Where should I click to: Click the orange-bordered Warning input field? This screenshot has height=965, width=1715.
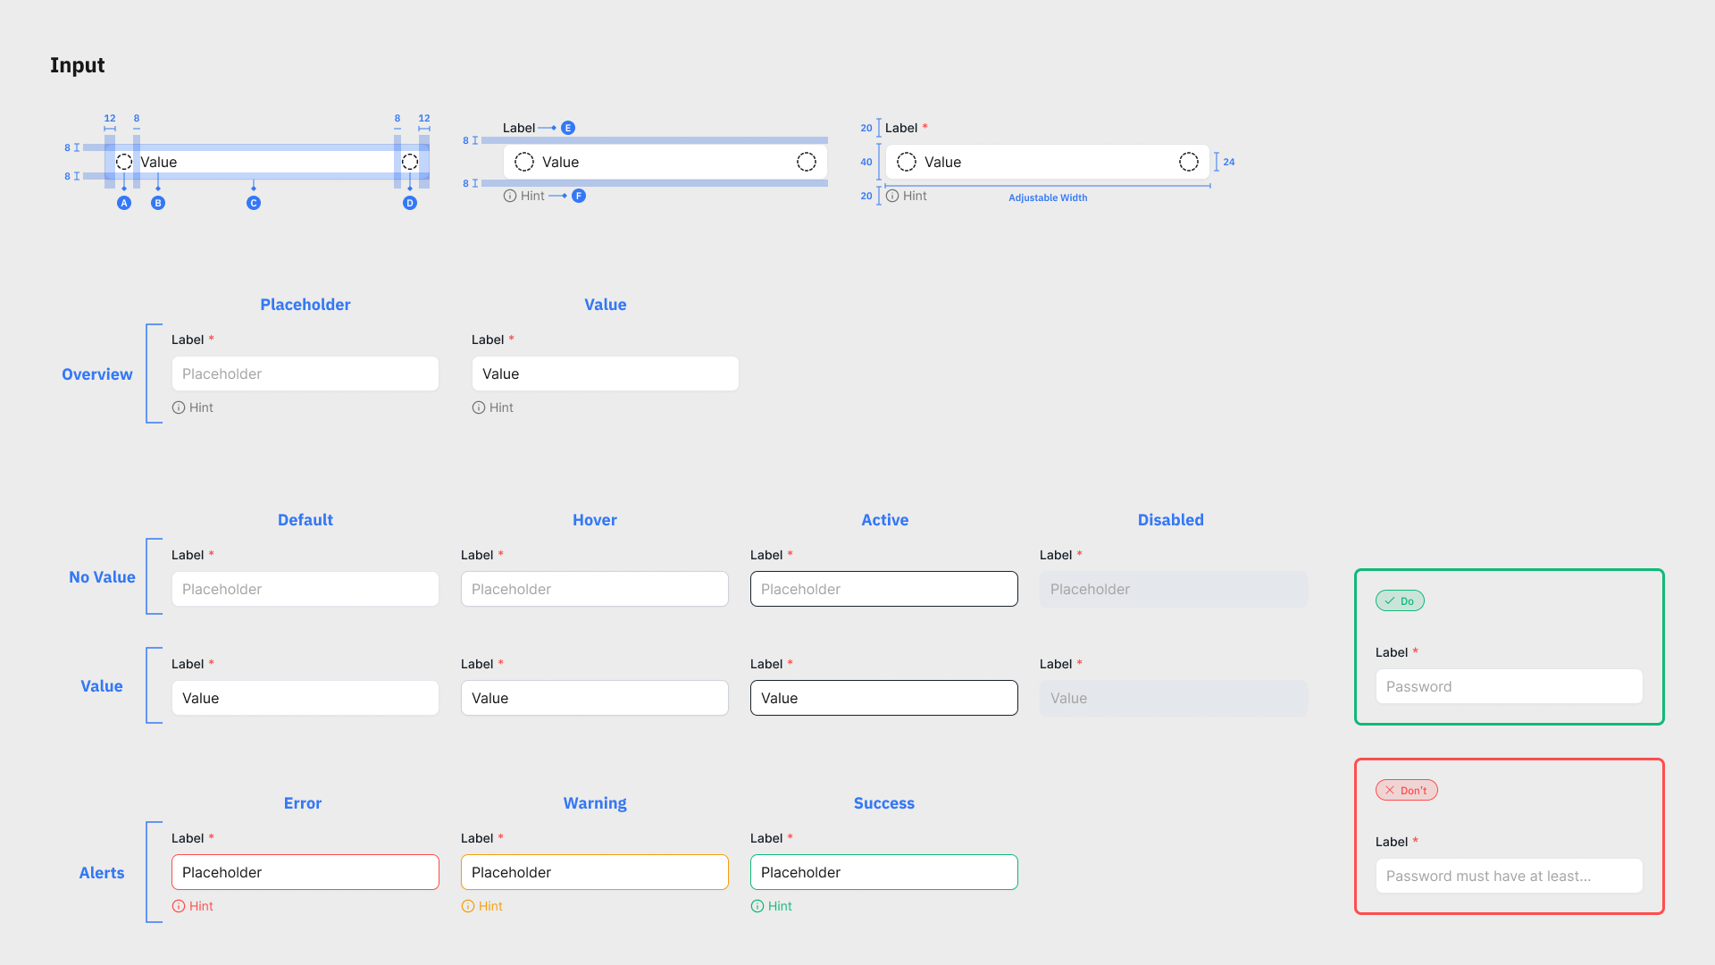[595, 872]
